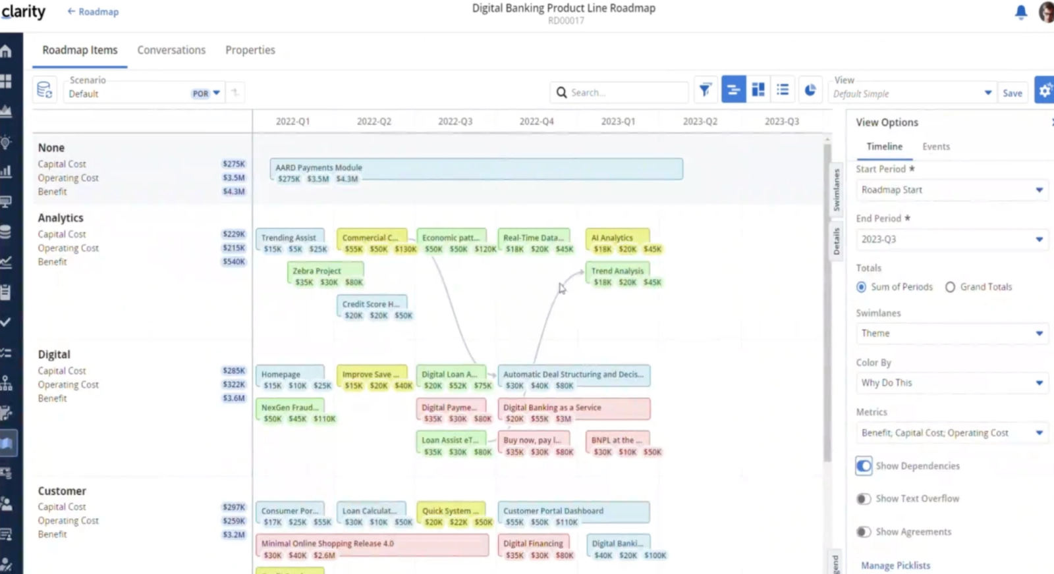The image size is (1054, 574).
Task: Switch to grid list layout icon
Action: pos(783,90)
